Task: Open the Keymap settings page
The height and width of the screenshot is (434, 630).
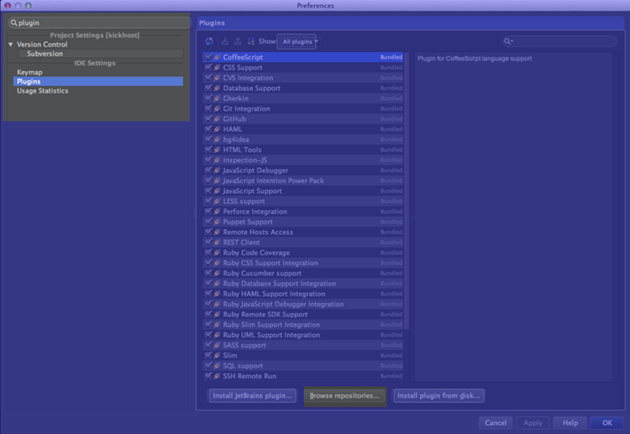Action: click(30, 72)
